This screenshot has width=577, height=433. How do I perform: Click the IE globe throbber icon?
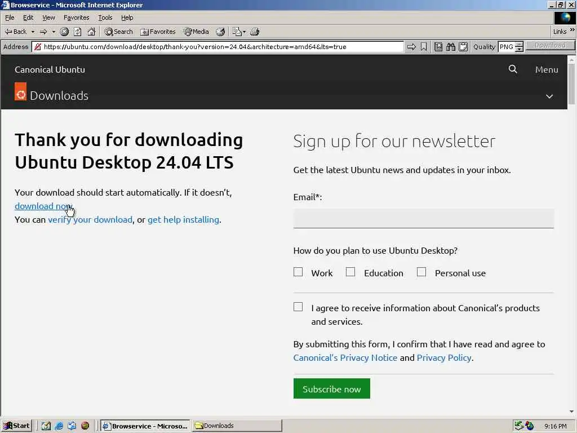click(565, 17)
